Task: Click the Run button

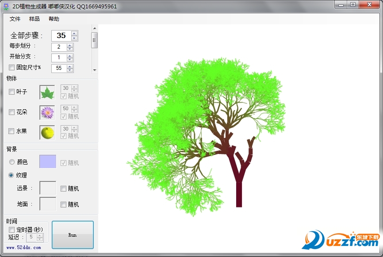Action: 73,235
